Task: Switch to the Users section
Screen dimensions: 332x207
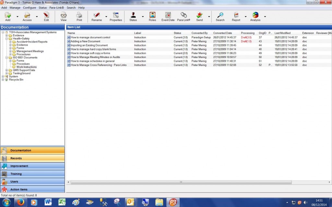Action: [x=32, y=182]
